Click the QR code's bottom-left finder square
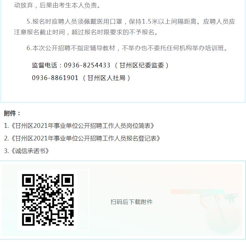 28,219
